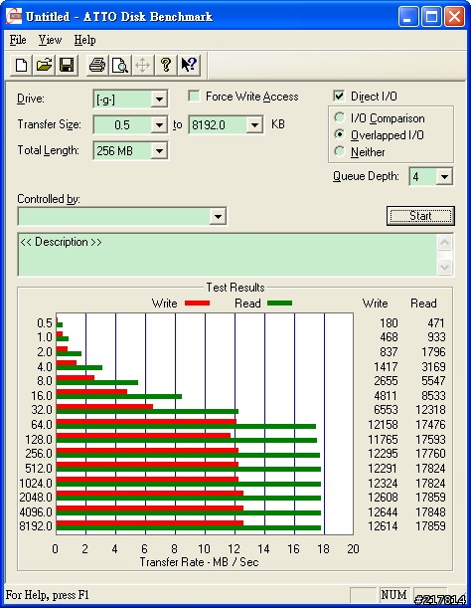Open the File menu
The height and width of the screenshot is (608, 471).
pyautogui.click(x=18, y=40)
